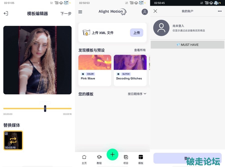
Task: Click the Upload (上传) button
Action: 136,33
